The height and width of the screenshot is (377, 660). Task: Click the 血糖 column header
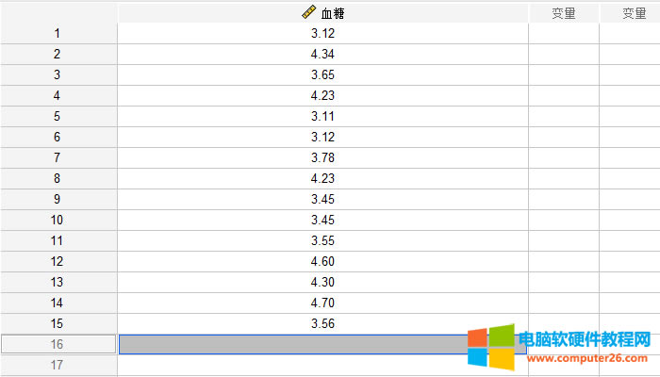(322, 13)
